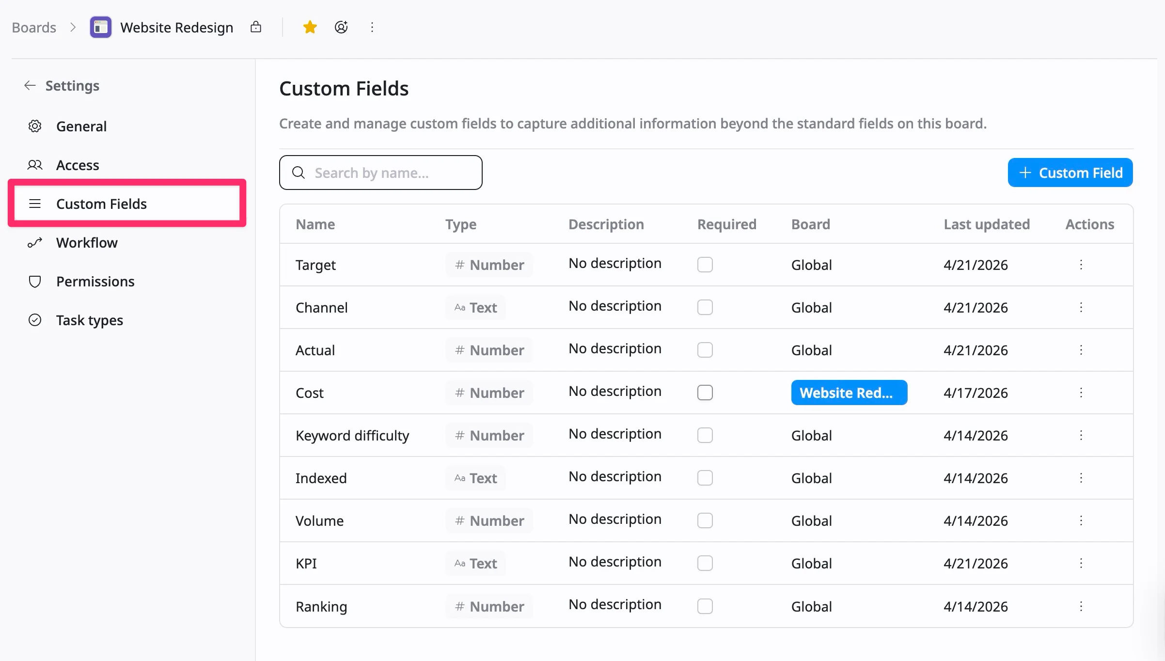This screenshot has width=1165, height=661.
Task: Click the Required column header
Action: pos(726,224)
